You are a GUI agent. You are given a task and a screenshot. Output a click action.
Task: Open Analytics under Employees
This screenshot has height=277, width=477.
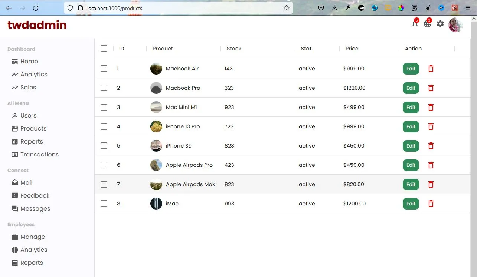point(29,250)
